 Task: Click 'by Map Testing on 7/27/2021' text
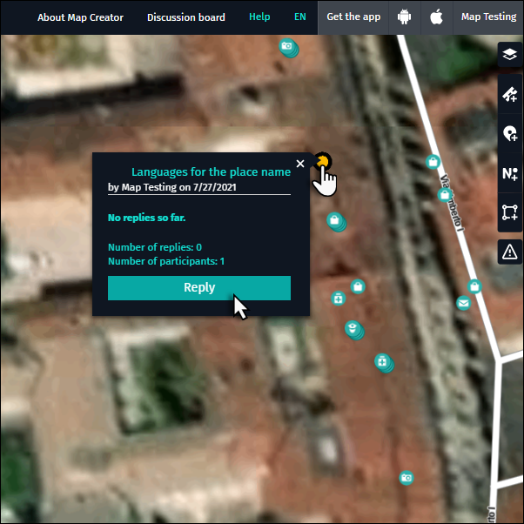point(171,187)
